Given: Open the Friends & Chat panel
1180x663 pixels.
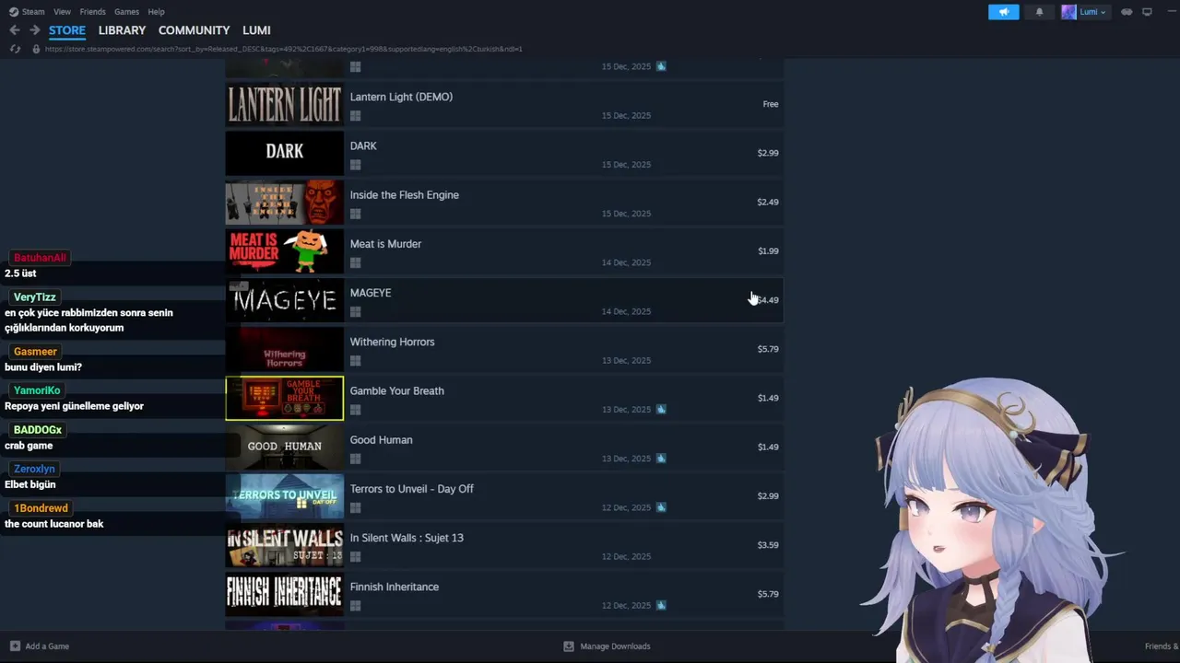Looking at the screenshot, I should tap(1162, 646).
